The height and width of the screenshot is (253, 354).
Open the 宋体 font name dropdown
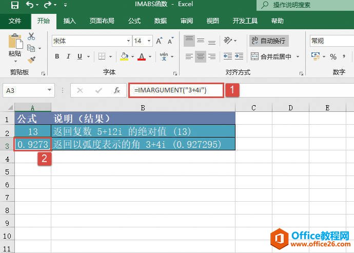(128, 41)
